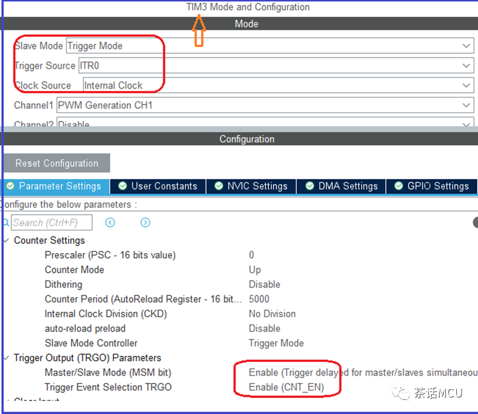Open the Channel2 dropdown
Screen dimensions: 478x414
(265, 122)
